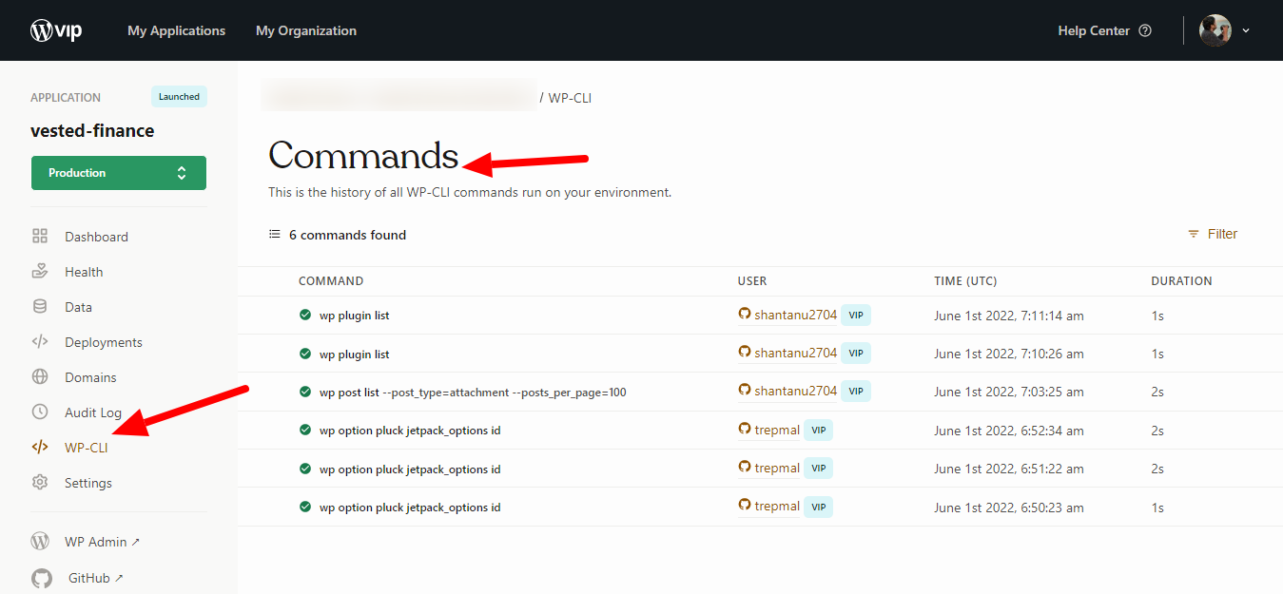Click the filter lines icon

pyautogui.click(x=1193, y=234)
